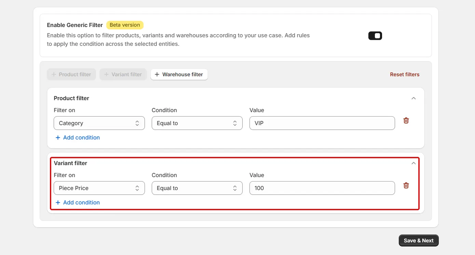
Task: Click the disabled Variant filter add button
Action: (x=123, y=74)
